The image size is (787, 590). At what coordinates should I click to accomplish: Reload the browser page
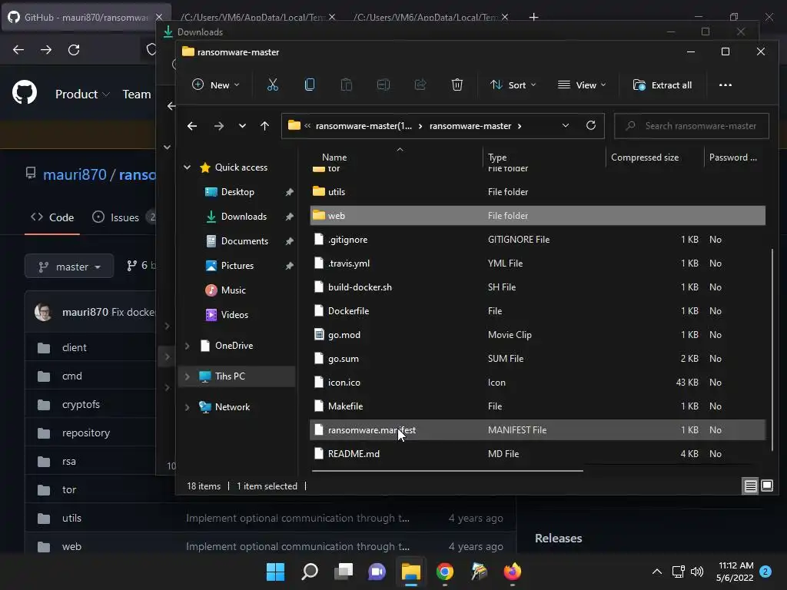74,50
